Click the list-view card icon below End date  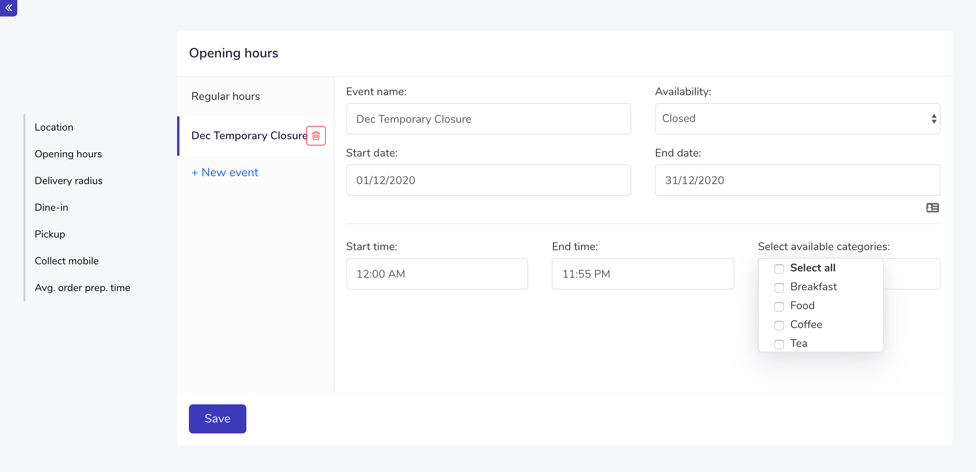pyautogui.click(x=932, y=208)
